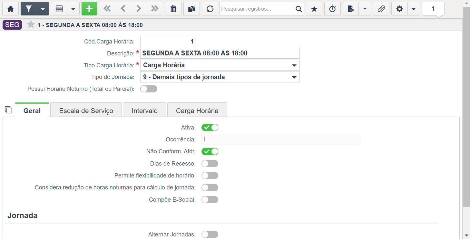Edit the Descrição text field
The height and width of the screenshot is (239, 470).
[x=220, y=53]
